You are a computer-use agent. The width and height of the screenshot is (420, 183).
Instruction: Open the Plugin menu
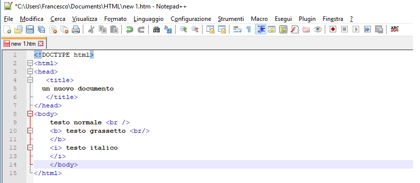pos(307,19)
